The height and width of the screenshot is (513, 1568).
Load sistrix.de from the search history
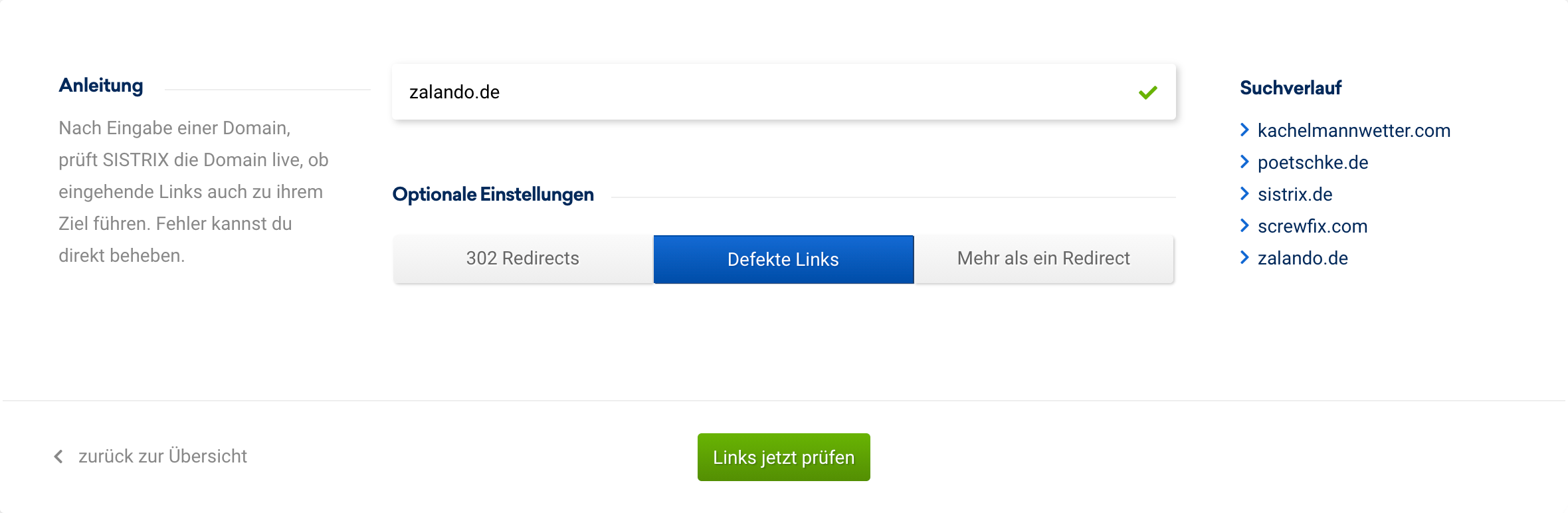click(1294, 195)
